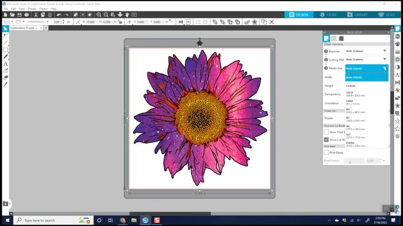
Task: Open the Cutting Mat dropdown
Action: tap(366, 60)
